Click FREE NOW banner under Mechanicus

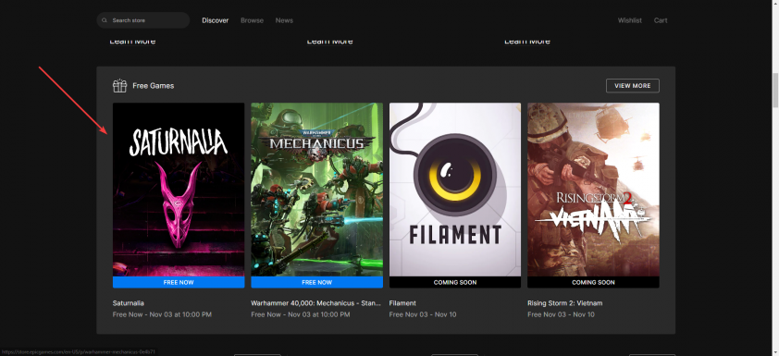click(x=317, y=282)
